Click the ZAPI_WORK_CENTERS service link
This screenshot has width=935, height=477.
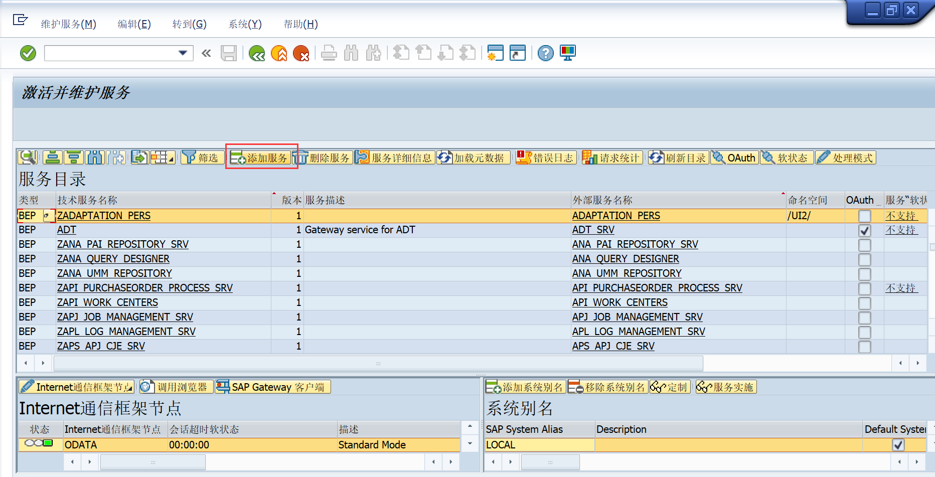[108, 302]
